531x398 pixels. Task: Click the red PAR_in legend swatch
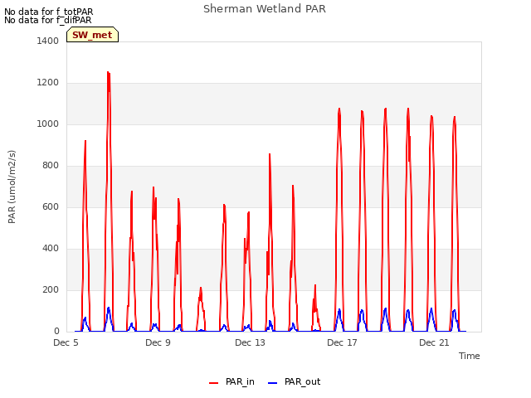[214, 383]
